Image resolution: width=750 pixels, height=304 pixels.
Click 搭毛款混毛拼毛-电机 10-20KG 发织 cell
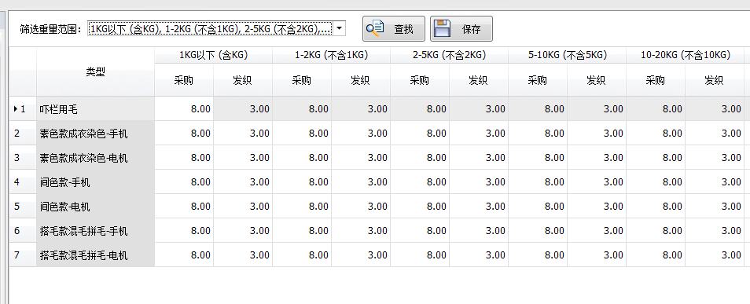[714, 255]
